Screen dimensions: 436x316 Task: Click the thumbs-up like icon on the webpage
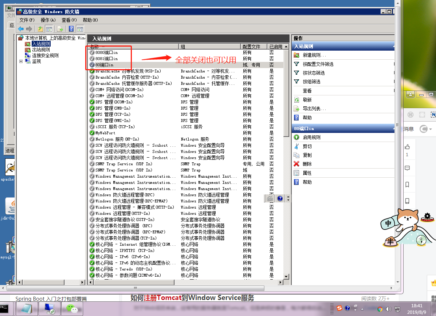click(407, 147)
